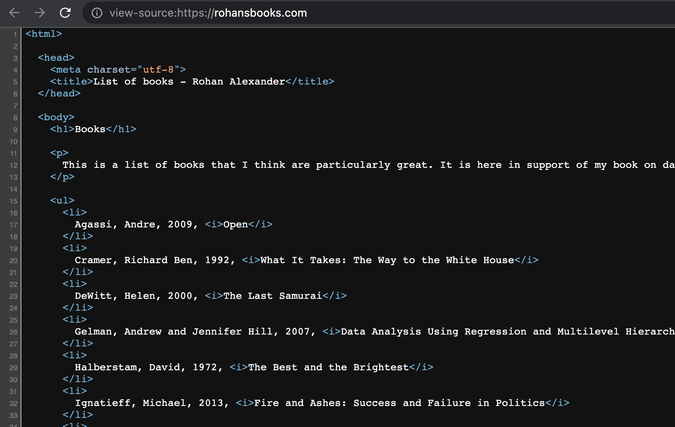Open the site information icon
Viewport: 675px width, 427px height.
(x=97, y=13)
